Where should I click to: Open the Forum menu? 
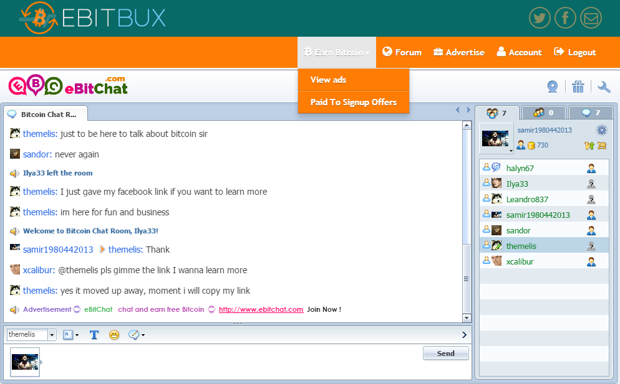402,52
